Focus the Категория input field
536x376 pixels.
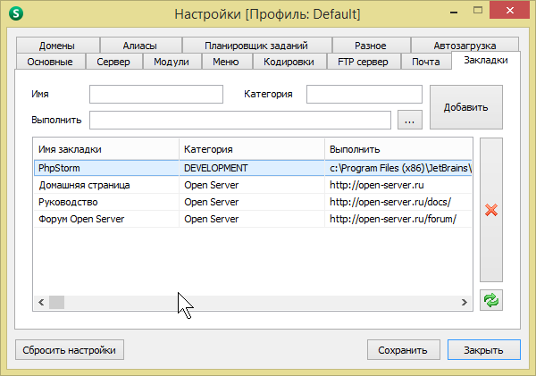[x=364, y=94]
